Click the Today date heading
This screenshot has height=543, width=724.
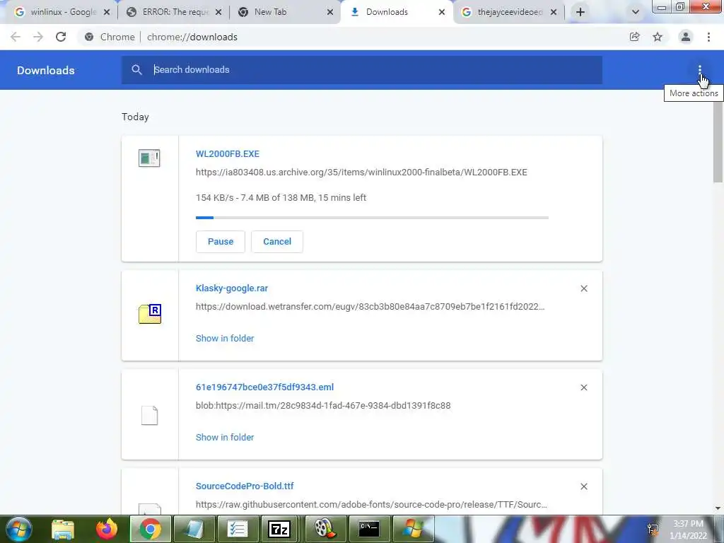135,117
